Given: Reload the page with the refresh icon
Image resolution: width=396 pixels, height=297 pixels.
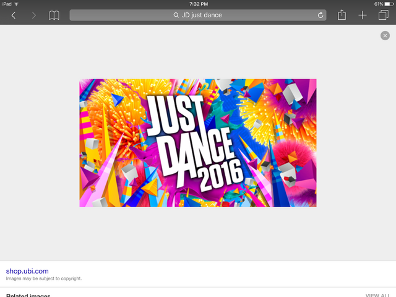Looking at the screenshot, I should 321,15.
